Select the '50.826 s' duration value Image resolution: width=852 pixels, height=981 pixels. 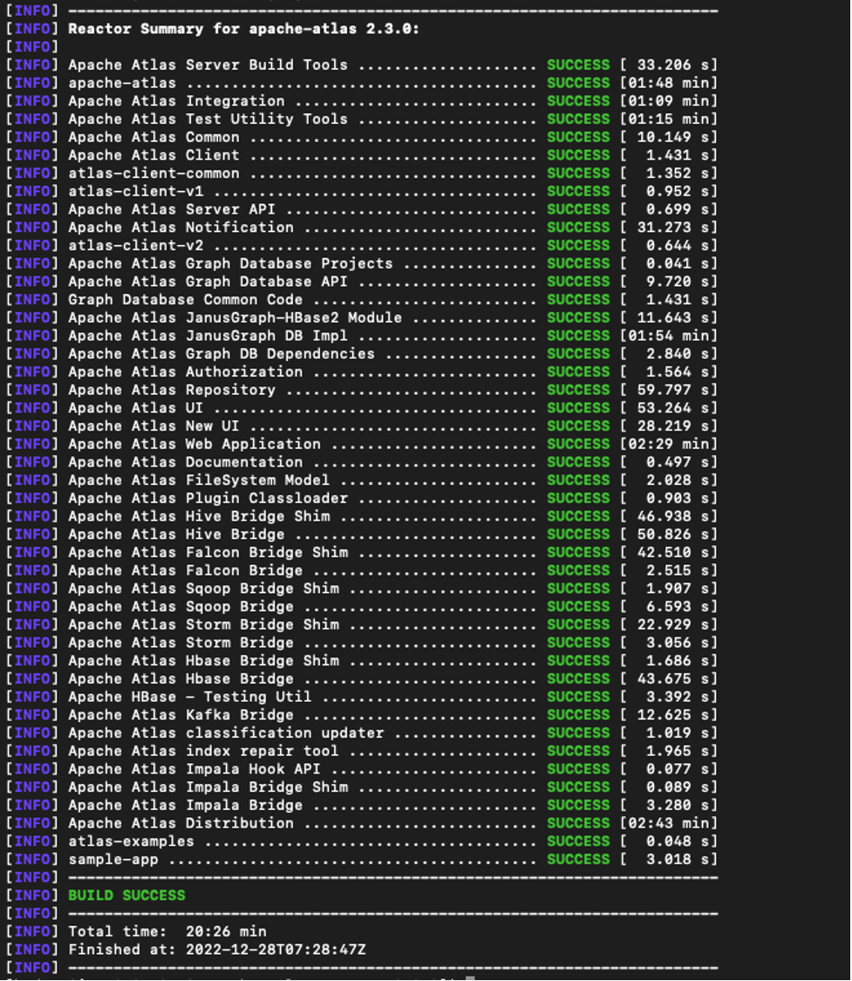click(673, 535)
